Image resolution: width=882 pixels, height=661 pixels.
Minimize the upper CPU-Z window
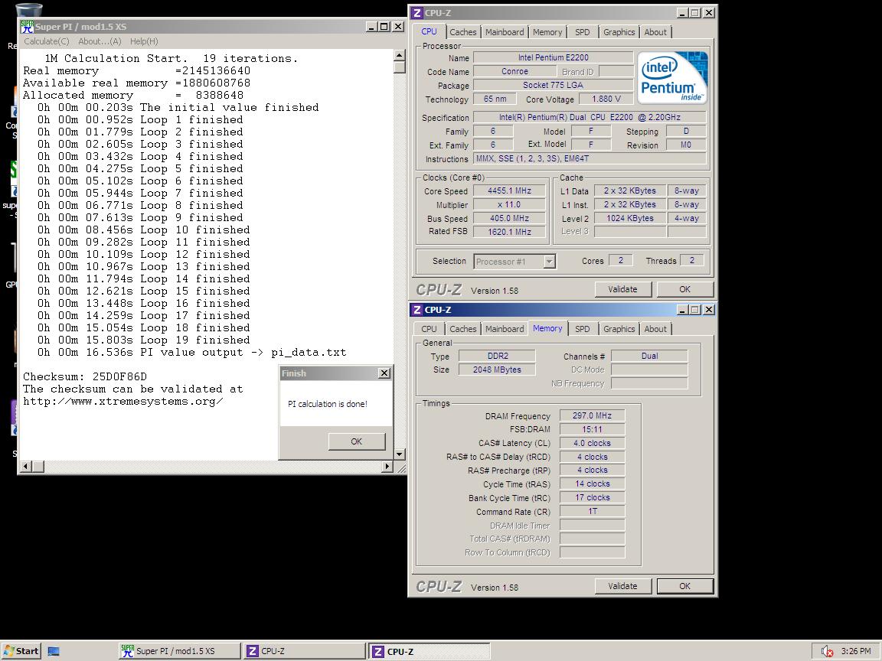(682, 13)
